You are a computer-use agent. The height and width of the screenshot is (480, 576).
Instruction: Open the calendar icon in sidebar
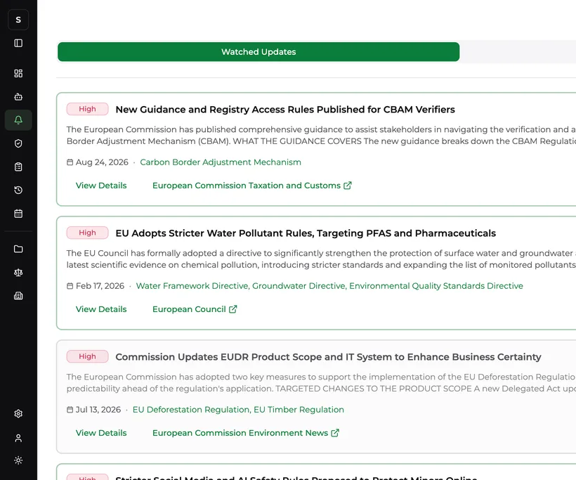coord(18,214)
